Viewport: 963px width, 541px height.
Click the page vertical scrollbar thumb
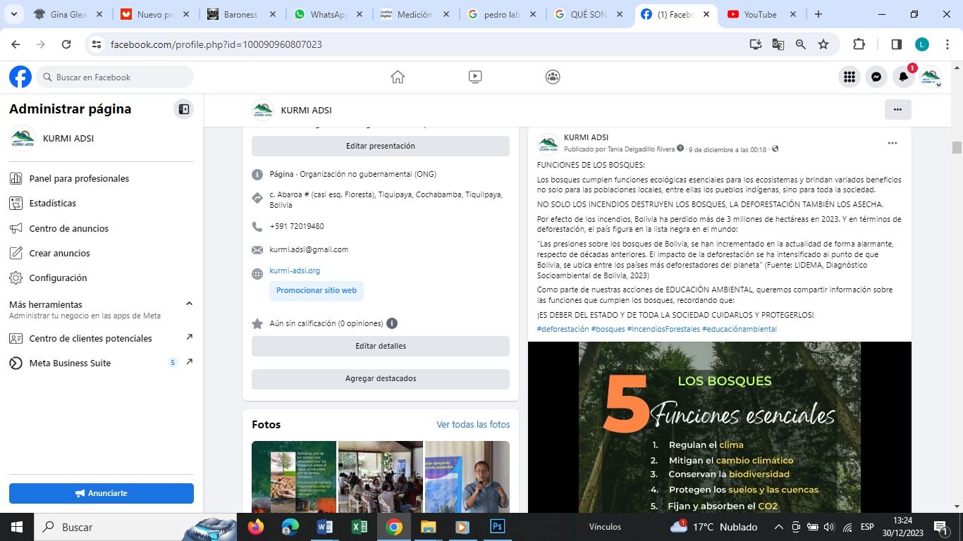957,147
